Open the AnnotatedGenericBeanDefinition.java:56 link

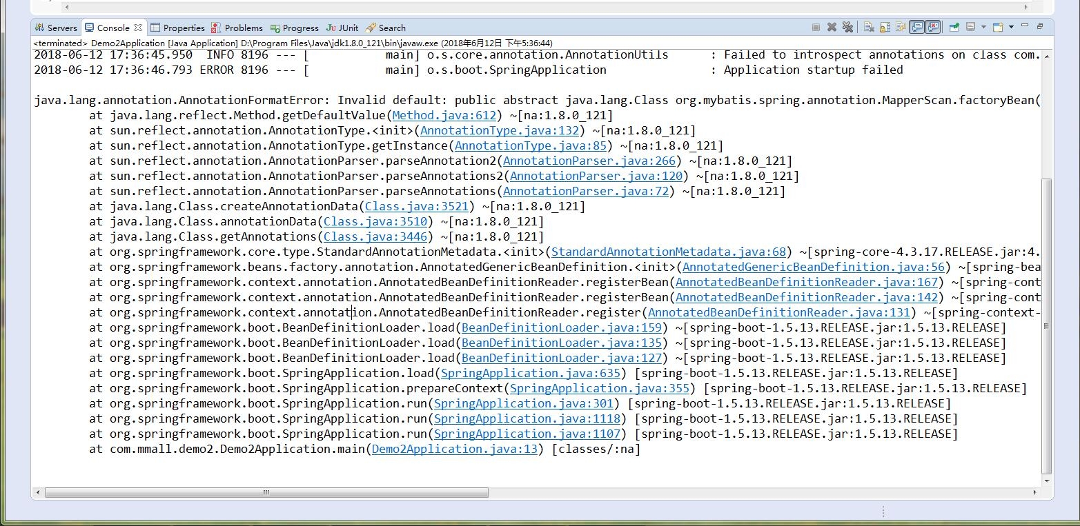[x=814, y=267]
